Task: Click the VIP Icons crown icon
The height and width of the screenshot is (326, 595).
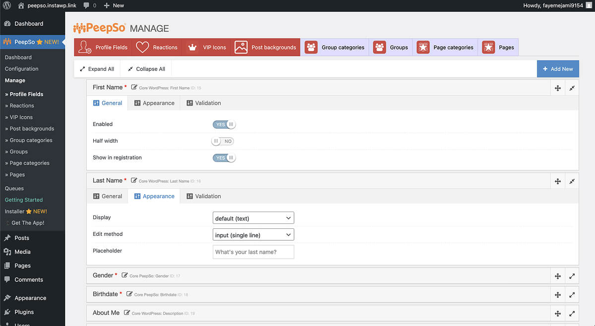Action: 192,48
